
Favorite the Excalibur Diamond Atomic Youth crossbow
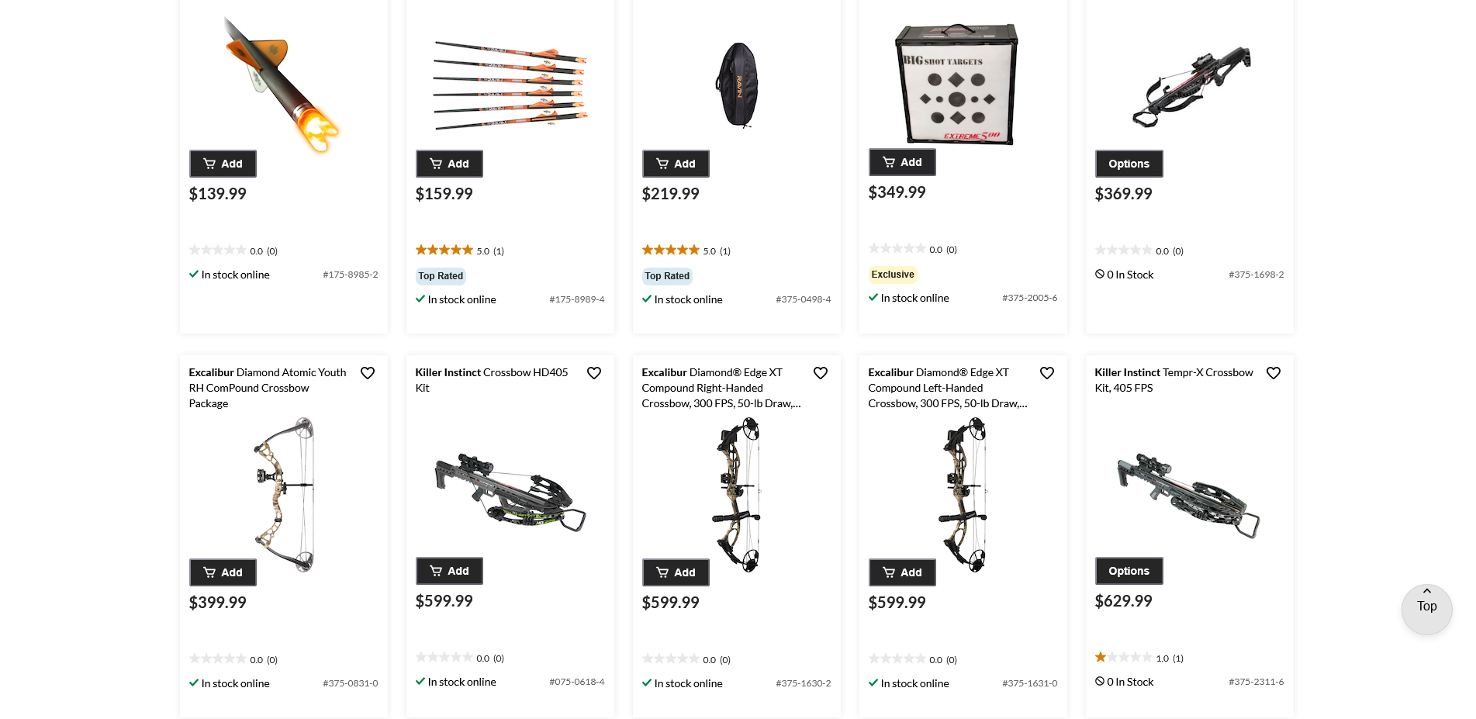pyautogui.click(x=368, y=373)
